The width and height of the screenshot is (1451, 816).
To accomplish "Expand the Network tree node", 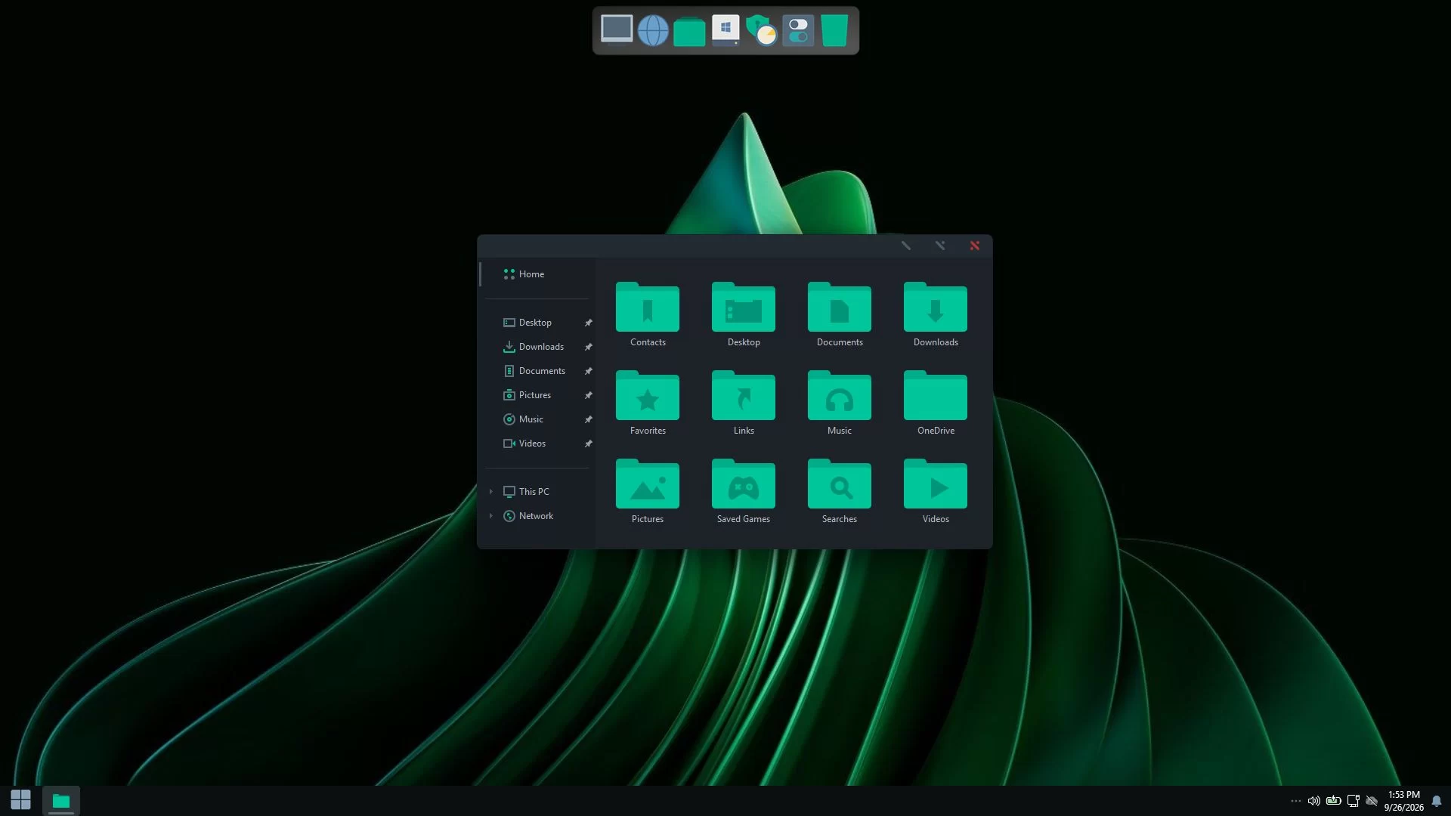I will [490, 516].
